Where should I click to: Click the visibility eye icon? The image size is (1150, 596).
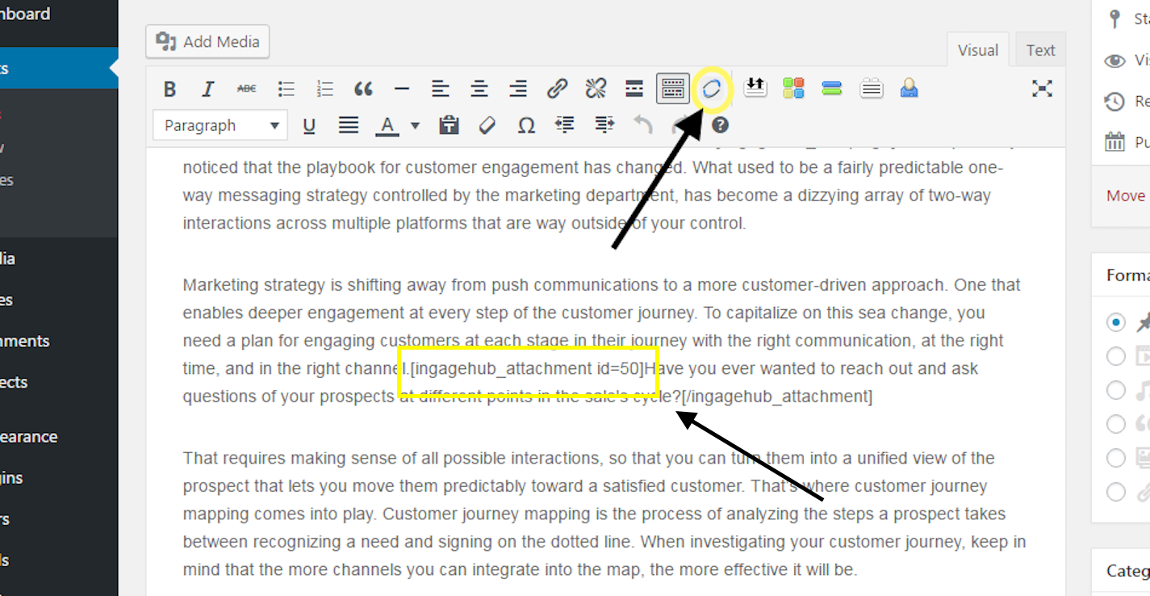tap(1115, 61)
